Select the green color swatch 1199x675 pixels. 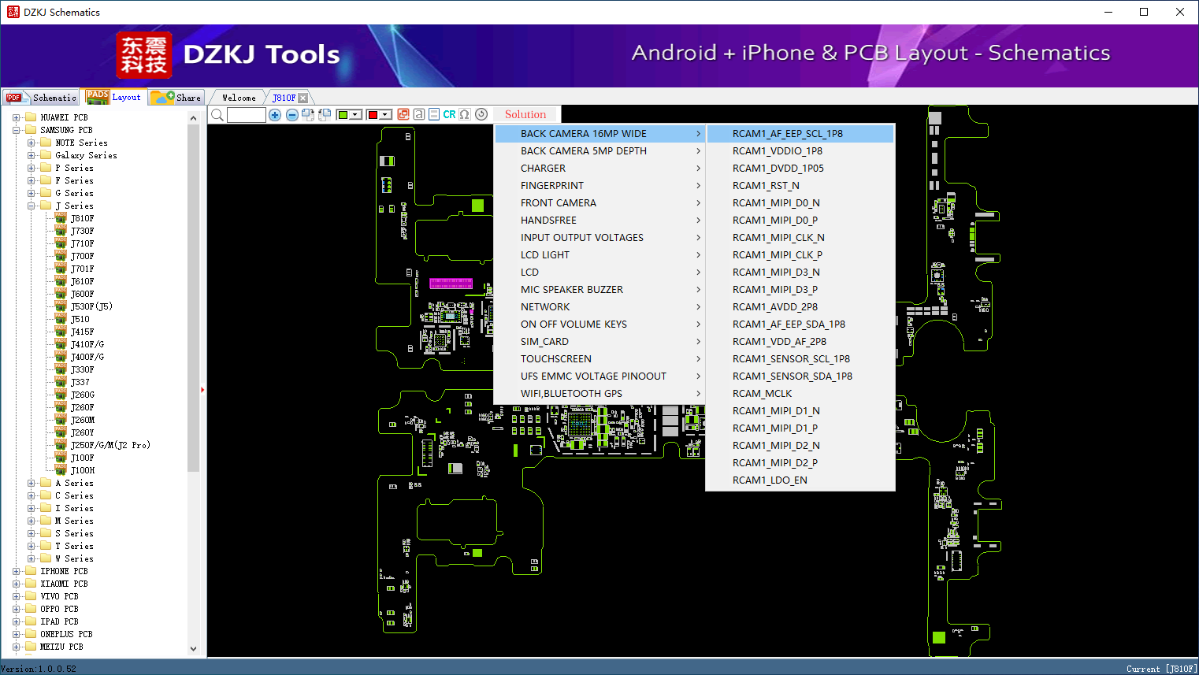(x=343, y=115)
